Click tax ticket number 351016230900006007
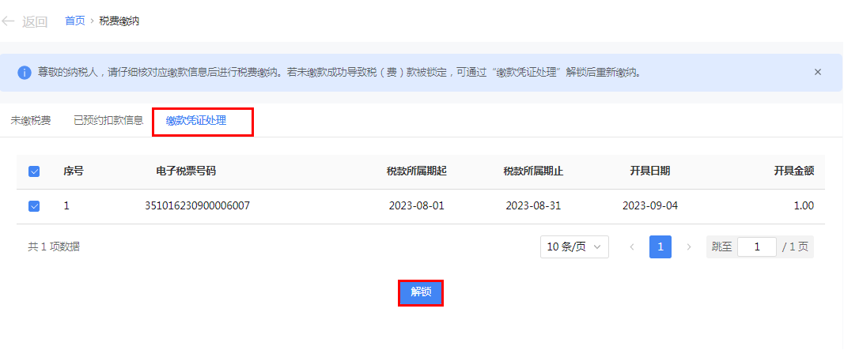844x350 pixels. (197, 206)
